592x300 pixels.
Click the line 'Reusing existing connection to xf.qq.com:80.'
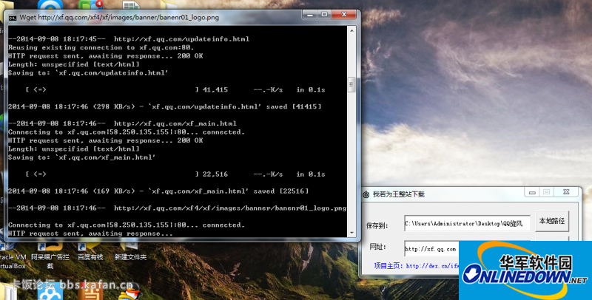(x=101, y=47)
